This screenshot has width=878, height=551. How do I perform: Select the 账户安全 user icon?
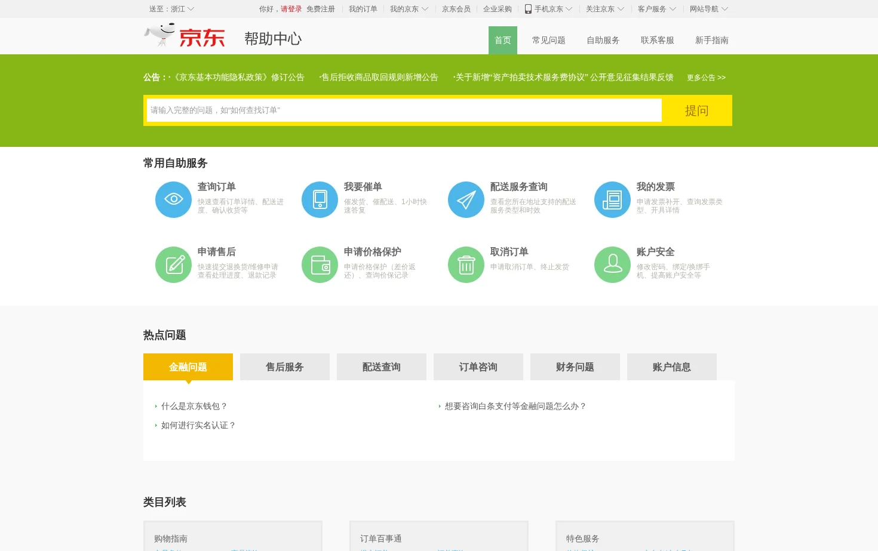(612, 264)
